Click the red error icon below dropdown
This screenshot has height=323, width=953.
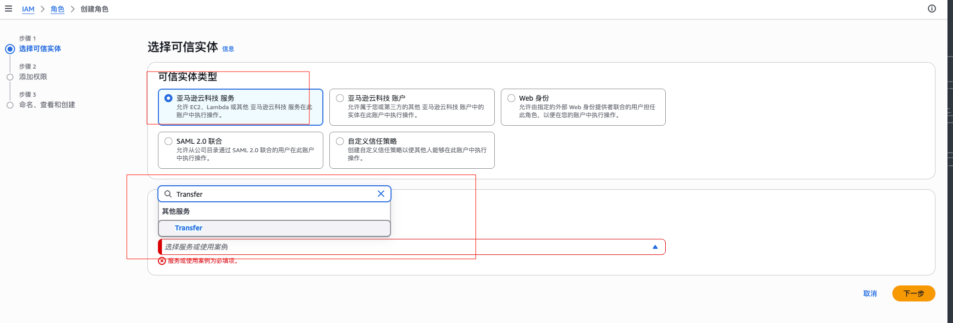pyautogui.click(x=162, y=261)
